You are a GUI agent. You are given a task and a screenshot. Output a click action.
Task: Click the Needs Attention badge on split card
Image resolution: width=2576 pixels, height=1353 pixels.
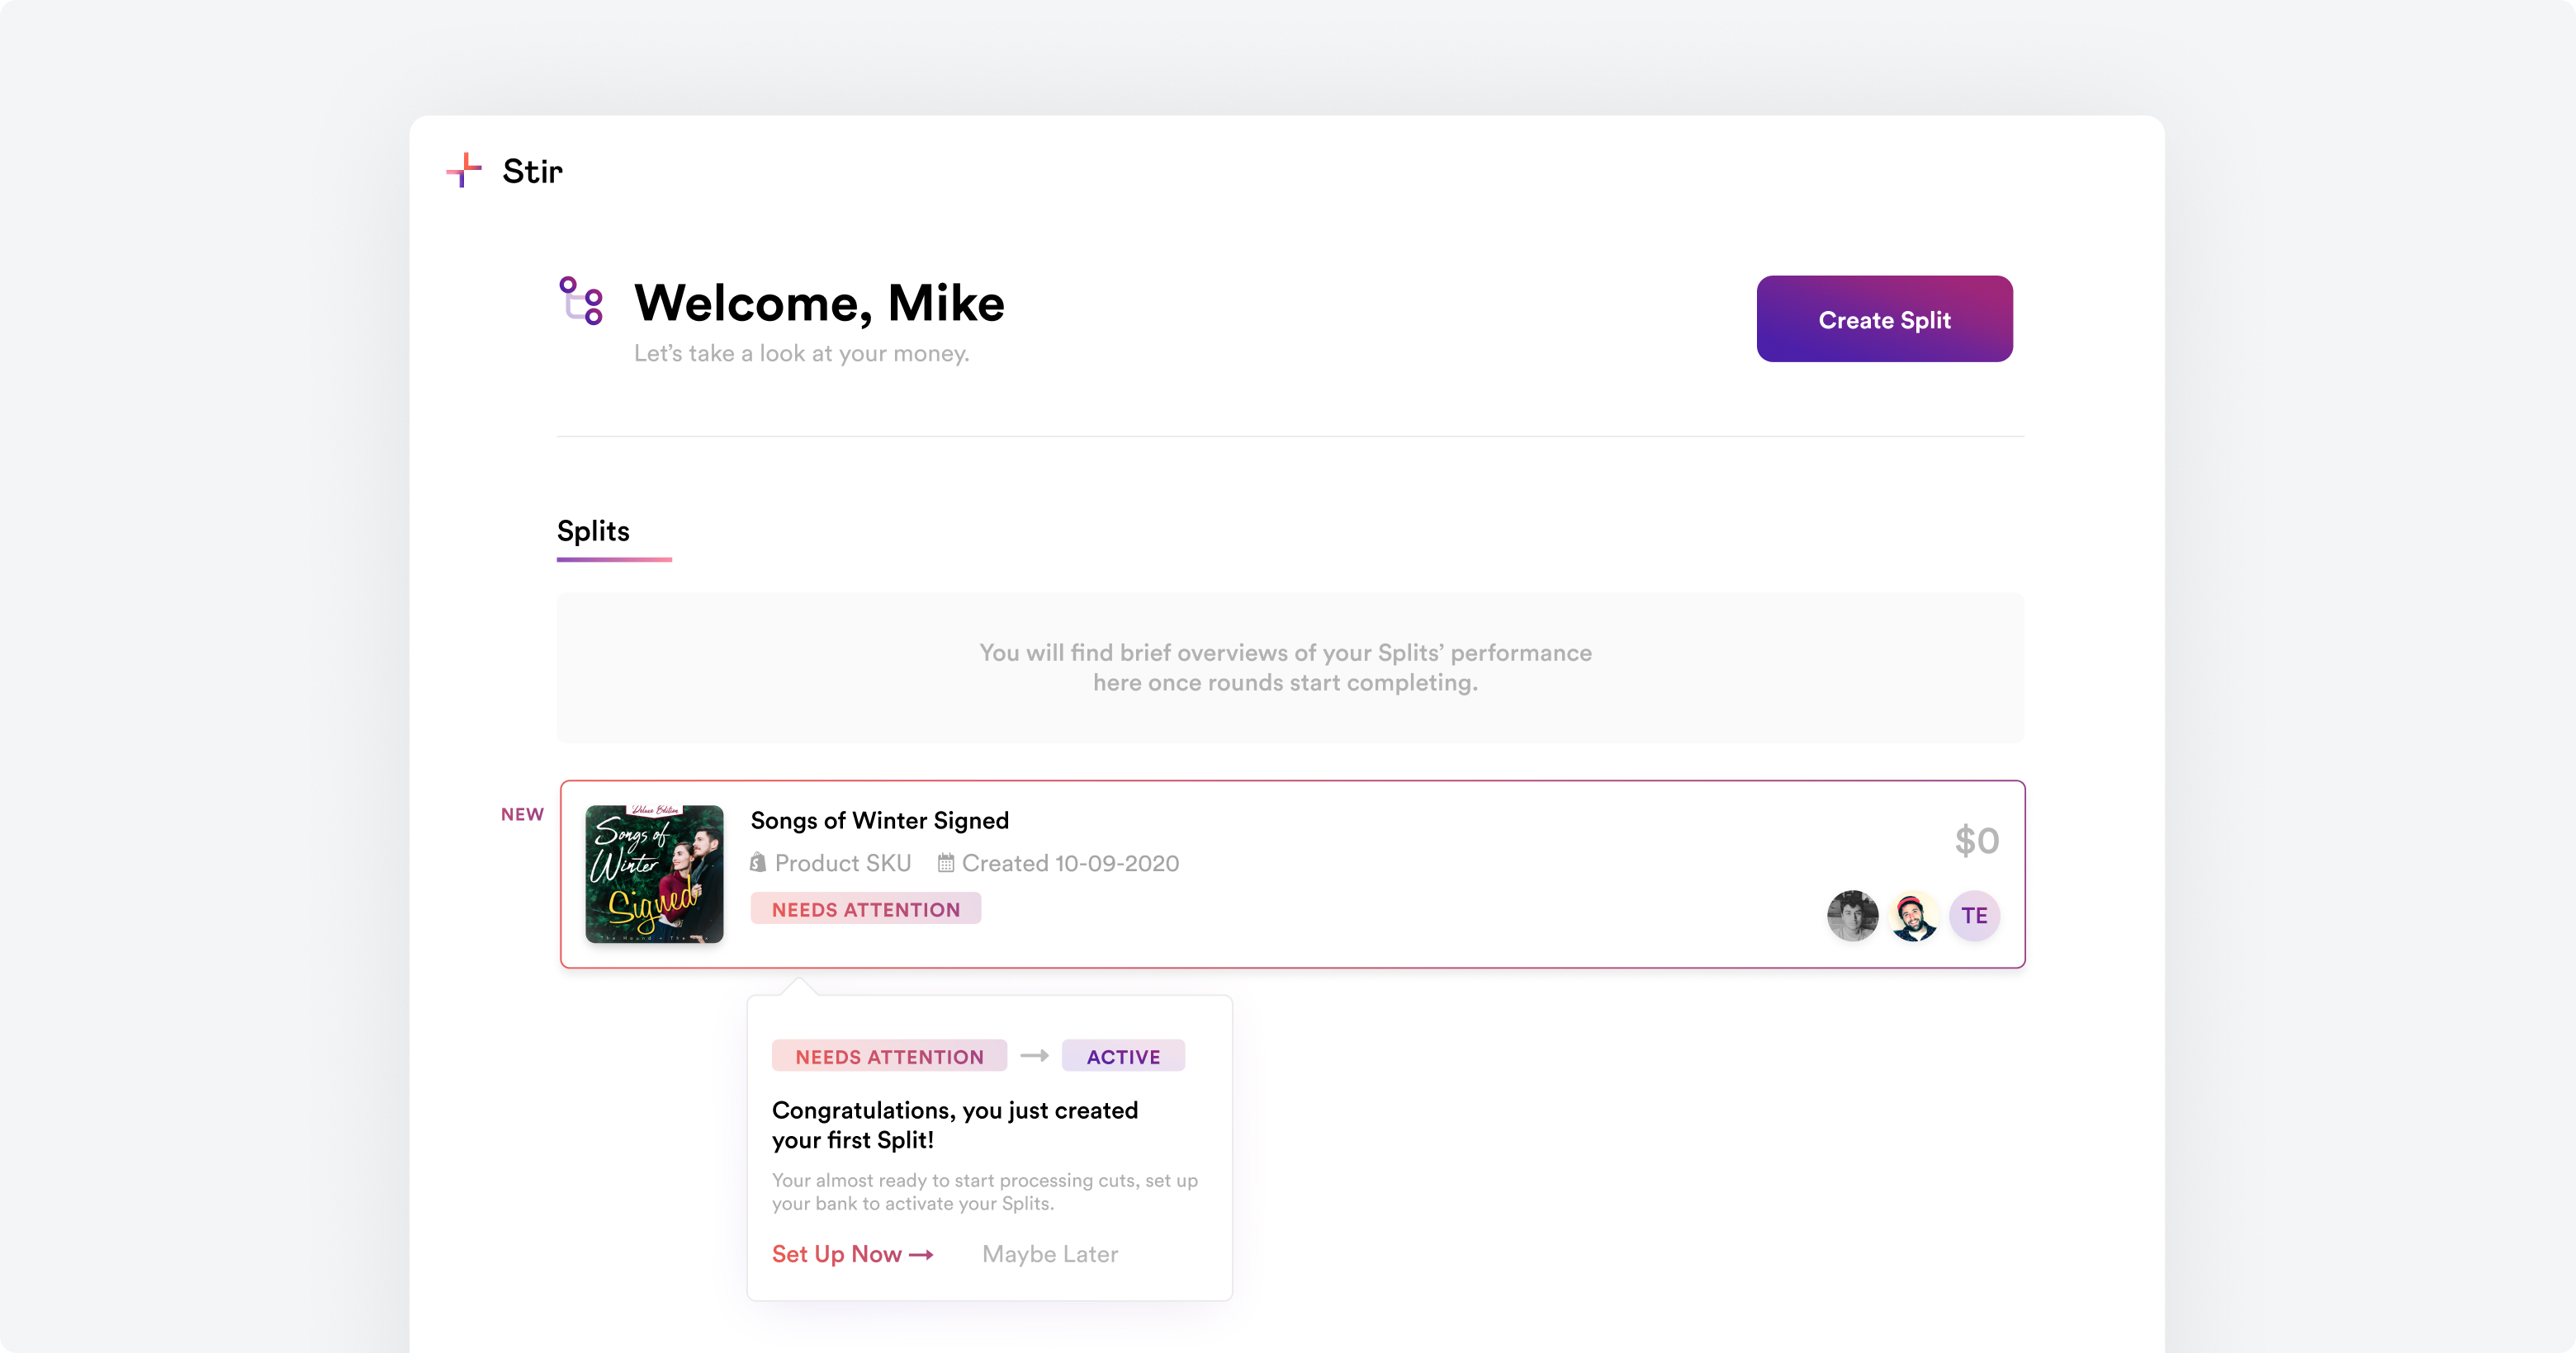[x=865, y=909]
